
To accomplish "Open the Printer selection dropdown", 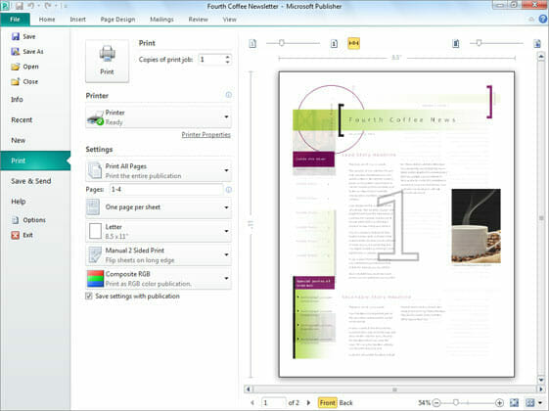I will [159, 117].
